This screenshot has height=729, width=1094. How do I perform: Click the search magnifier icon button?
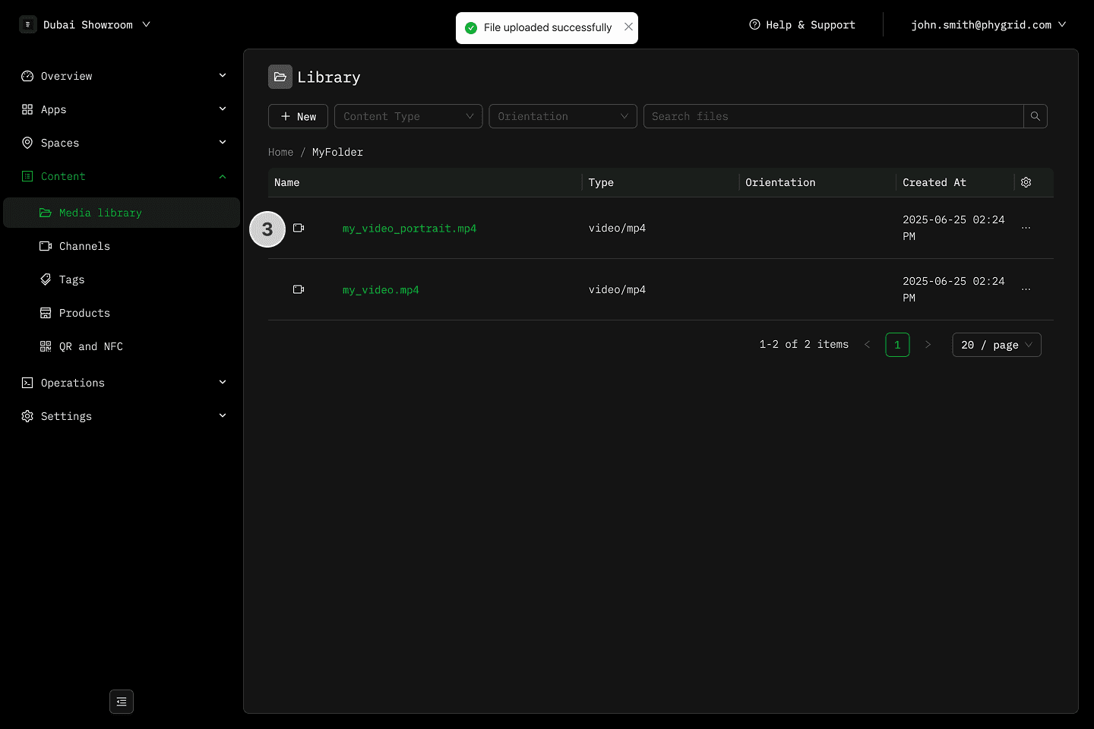point(1036,116)
